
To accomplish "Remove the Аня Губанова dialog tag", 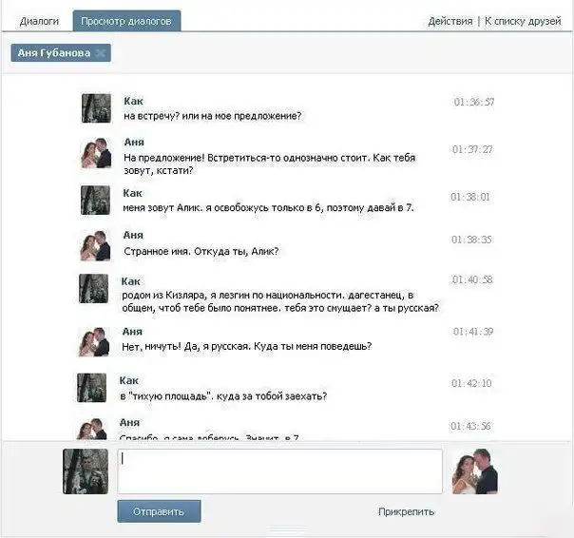I will 101,53.
